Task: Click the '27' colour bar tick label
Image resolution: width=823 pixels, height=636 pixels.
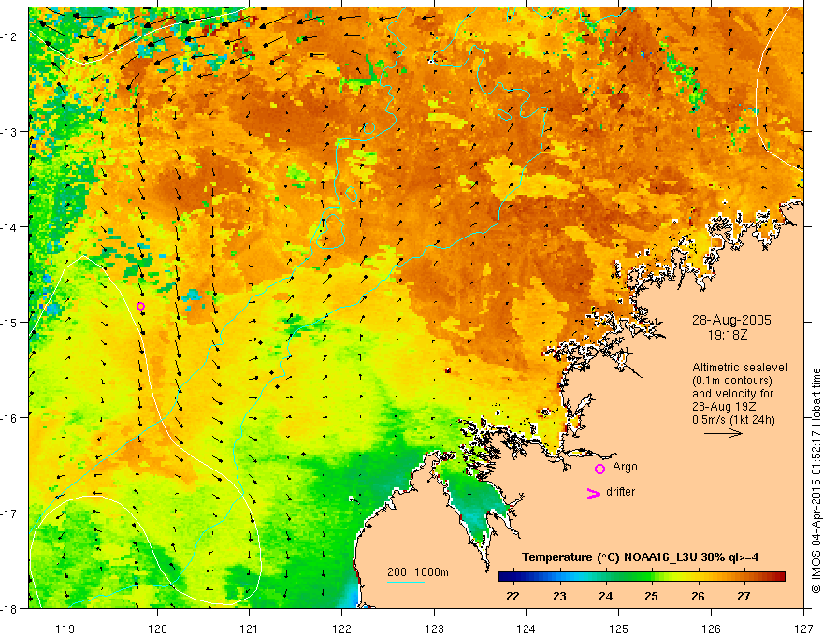Action: coord(744,596)
